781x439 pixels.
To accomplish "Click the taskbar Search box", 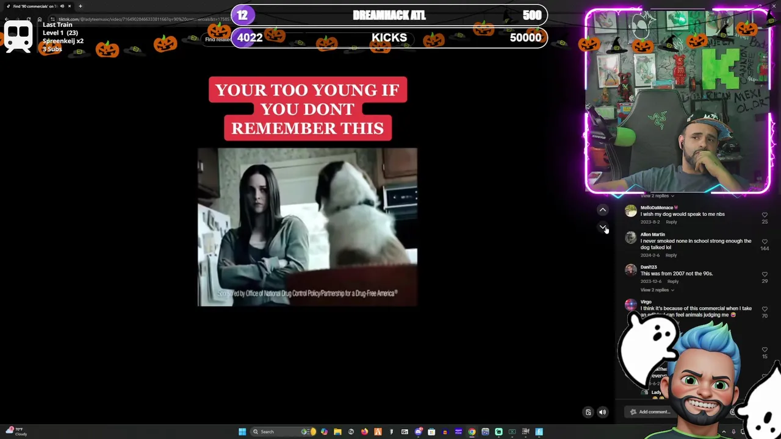I will point(282,432).
